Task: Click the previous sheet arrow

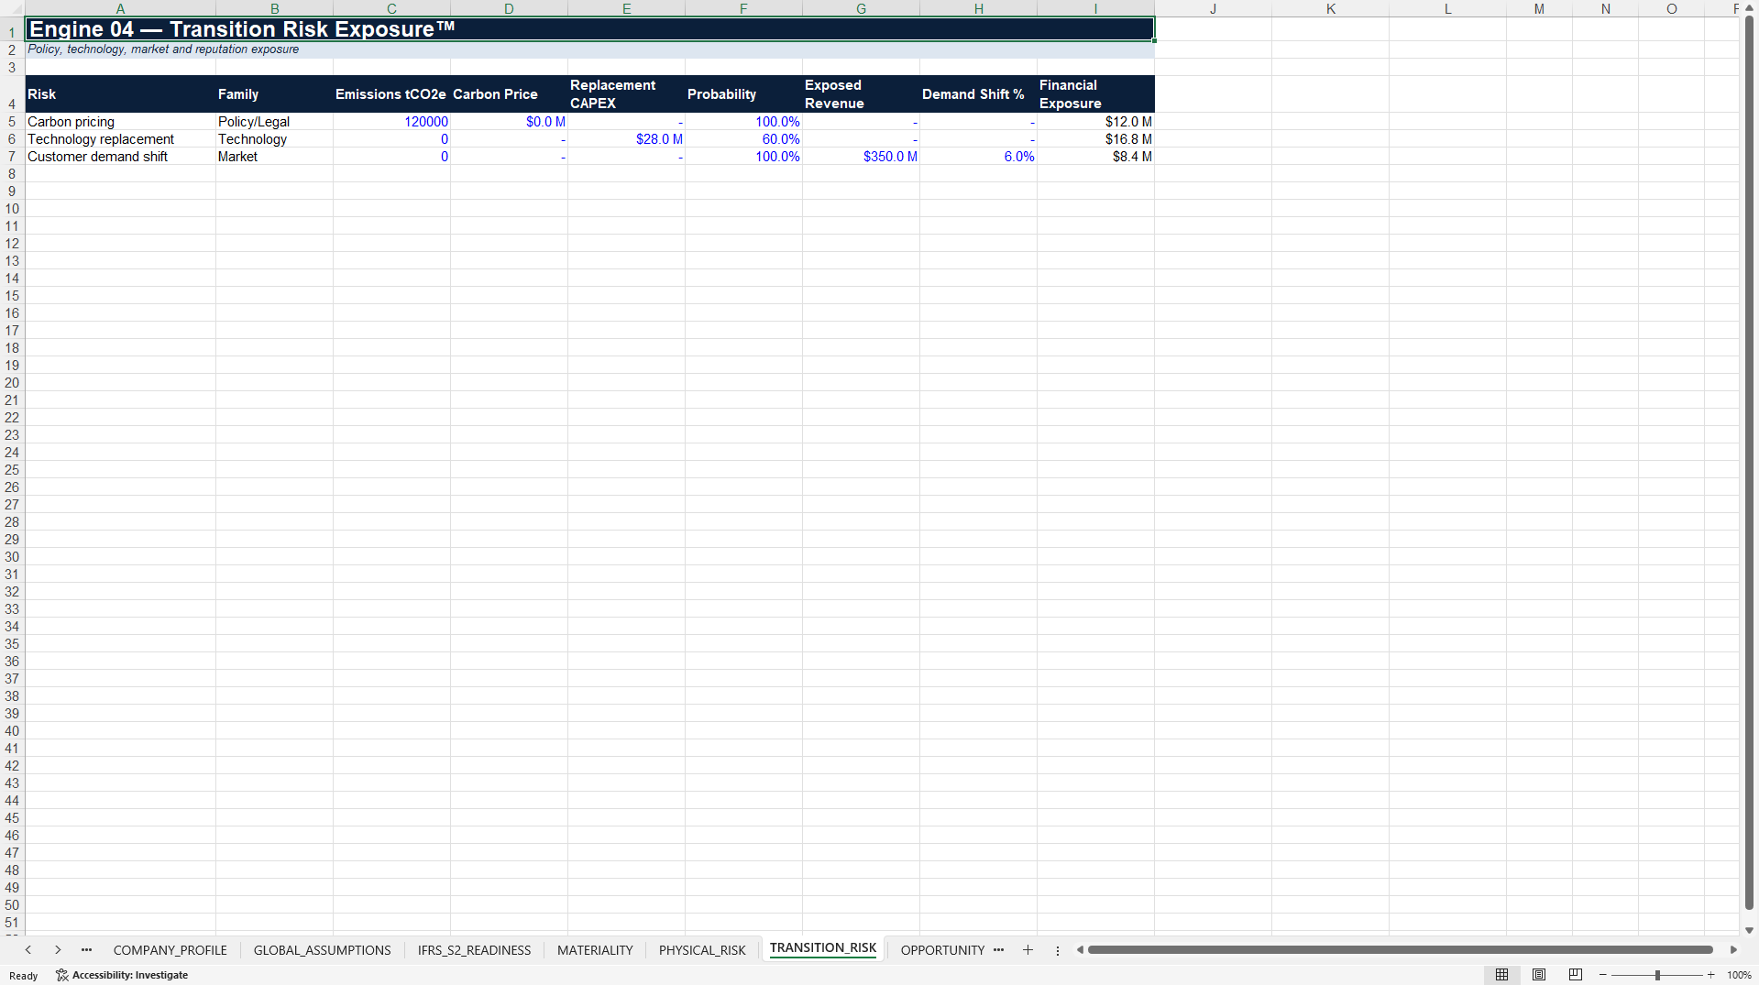Action: [x=28, y=950]
